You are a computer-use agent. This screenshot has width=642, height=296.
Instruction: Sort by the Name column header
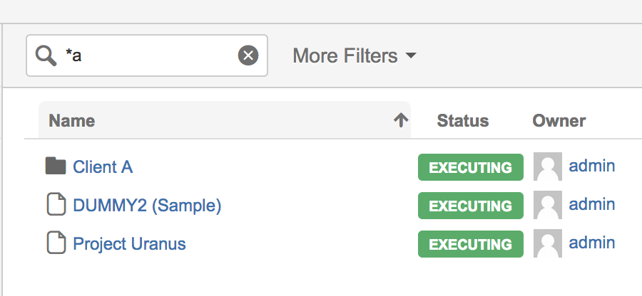tap(72, 121)
